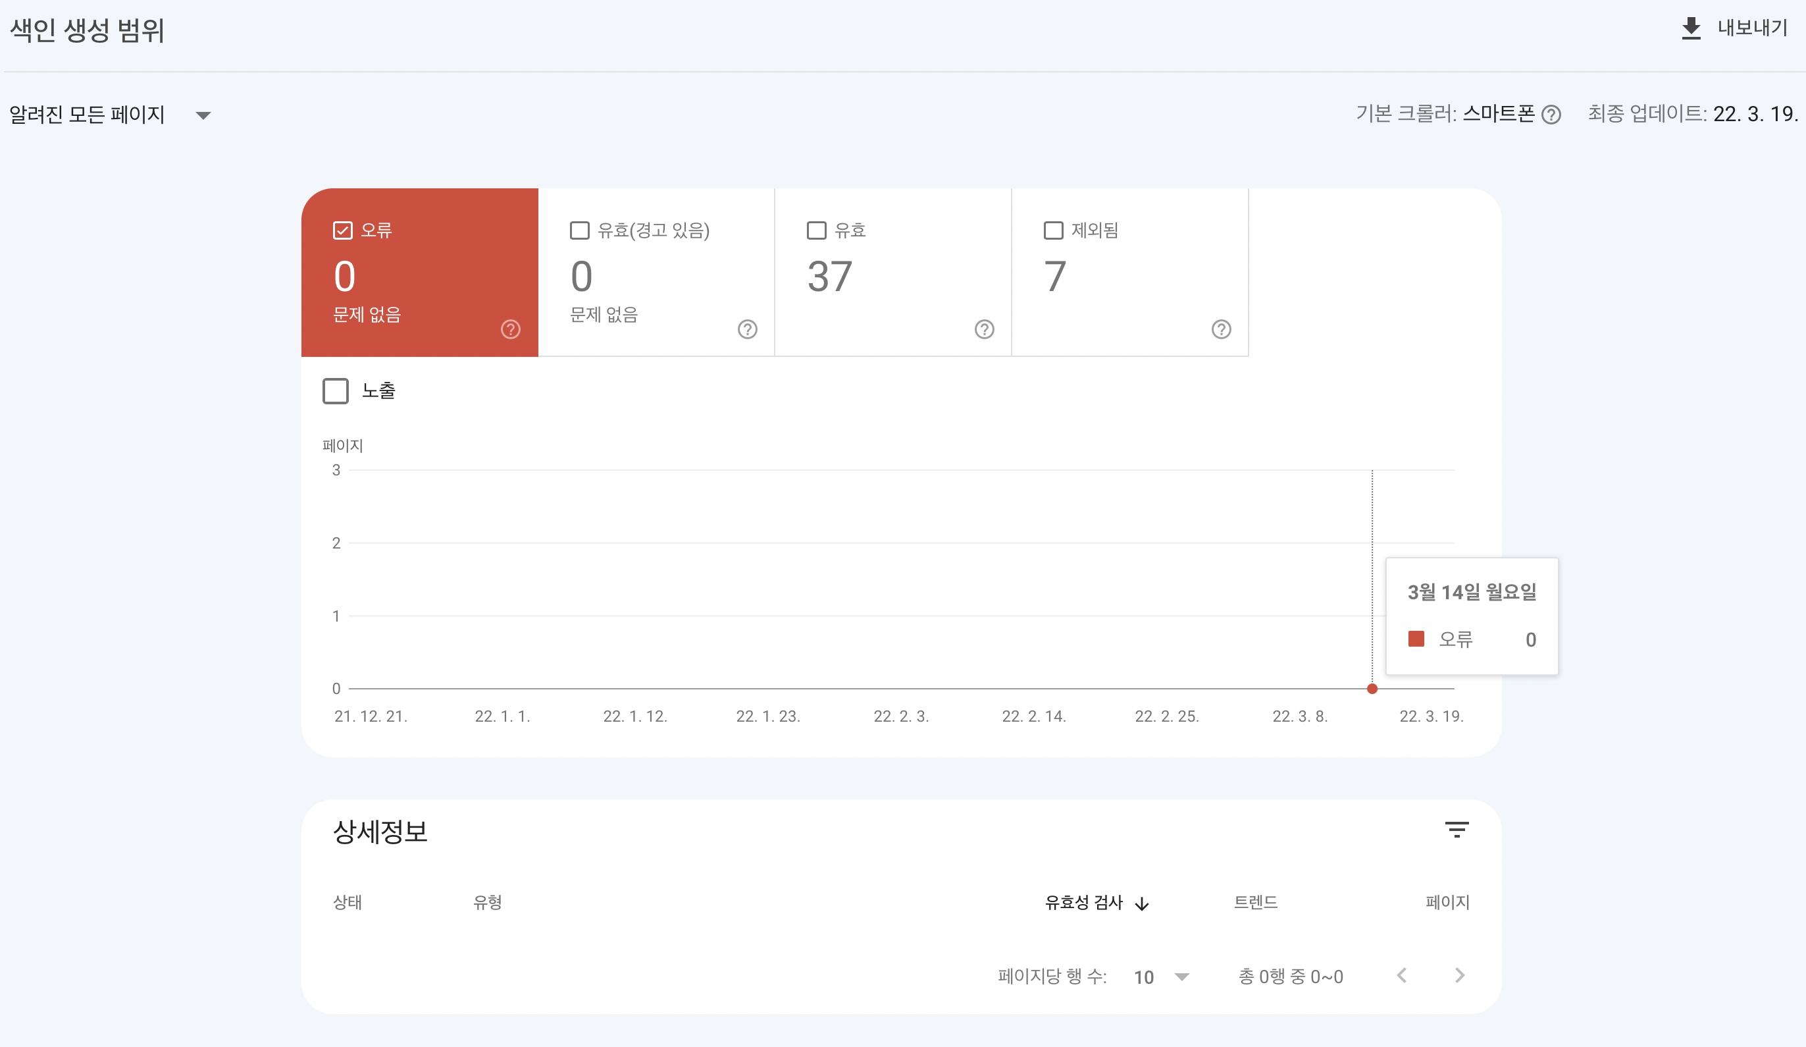Open help icon beside 스마트폰 crawler

coord(1551,115)
